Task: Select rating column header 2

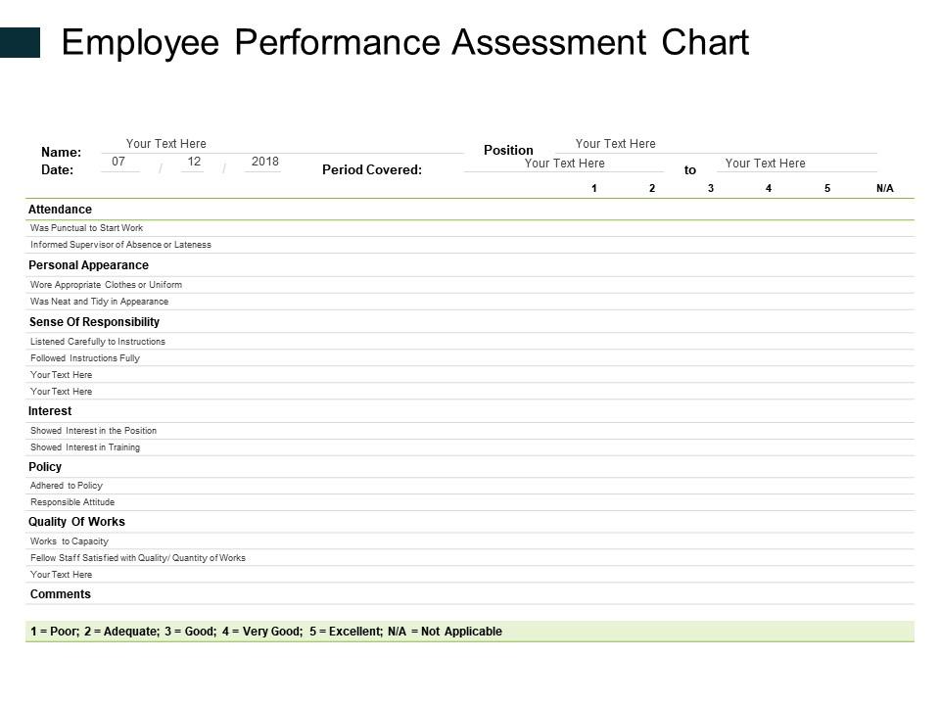Action: tap(652, 188)
